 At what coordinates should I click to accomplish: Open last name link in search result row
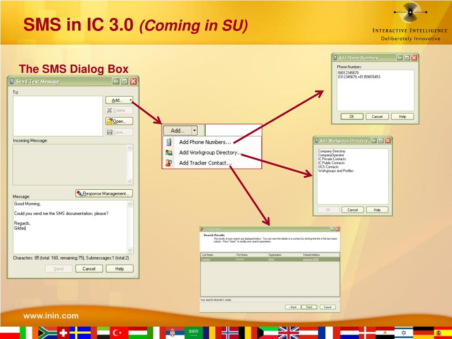point(206,260)
